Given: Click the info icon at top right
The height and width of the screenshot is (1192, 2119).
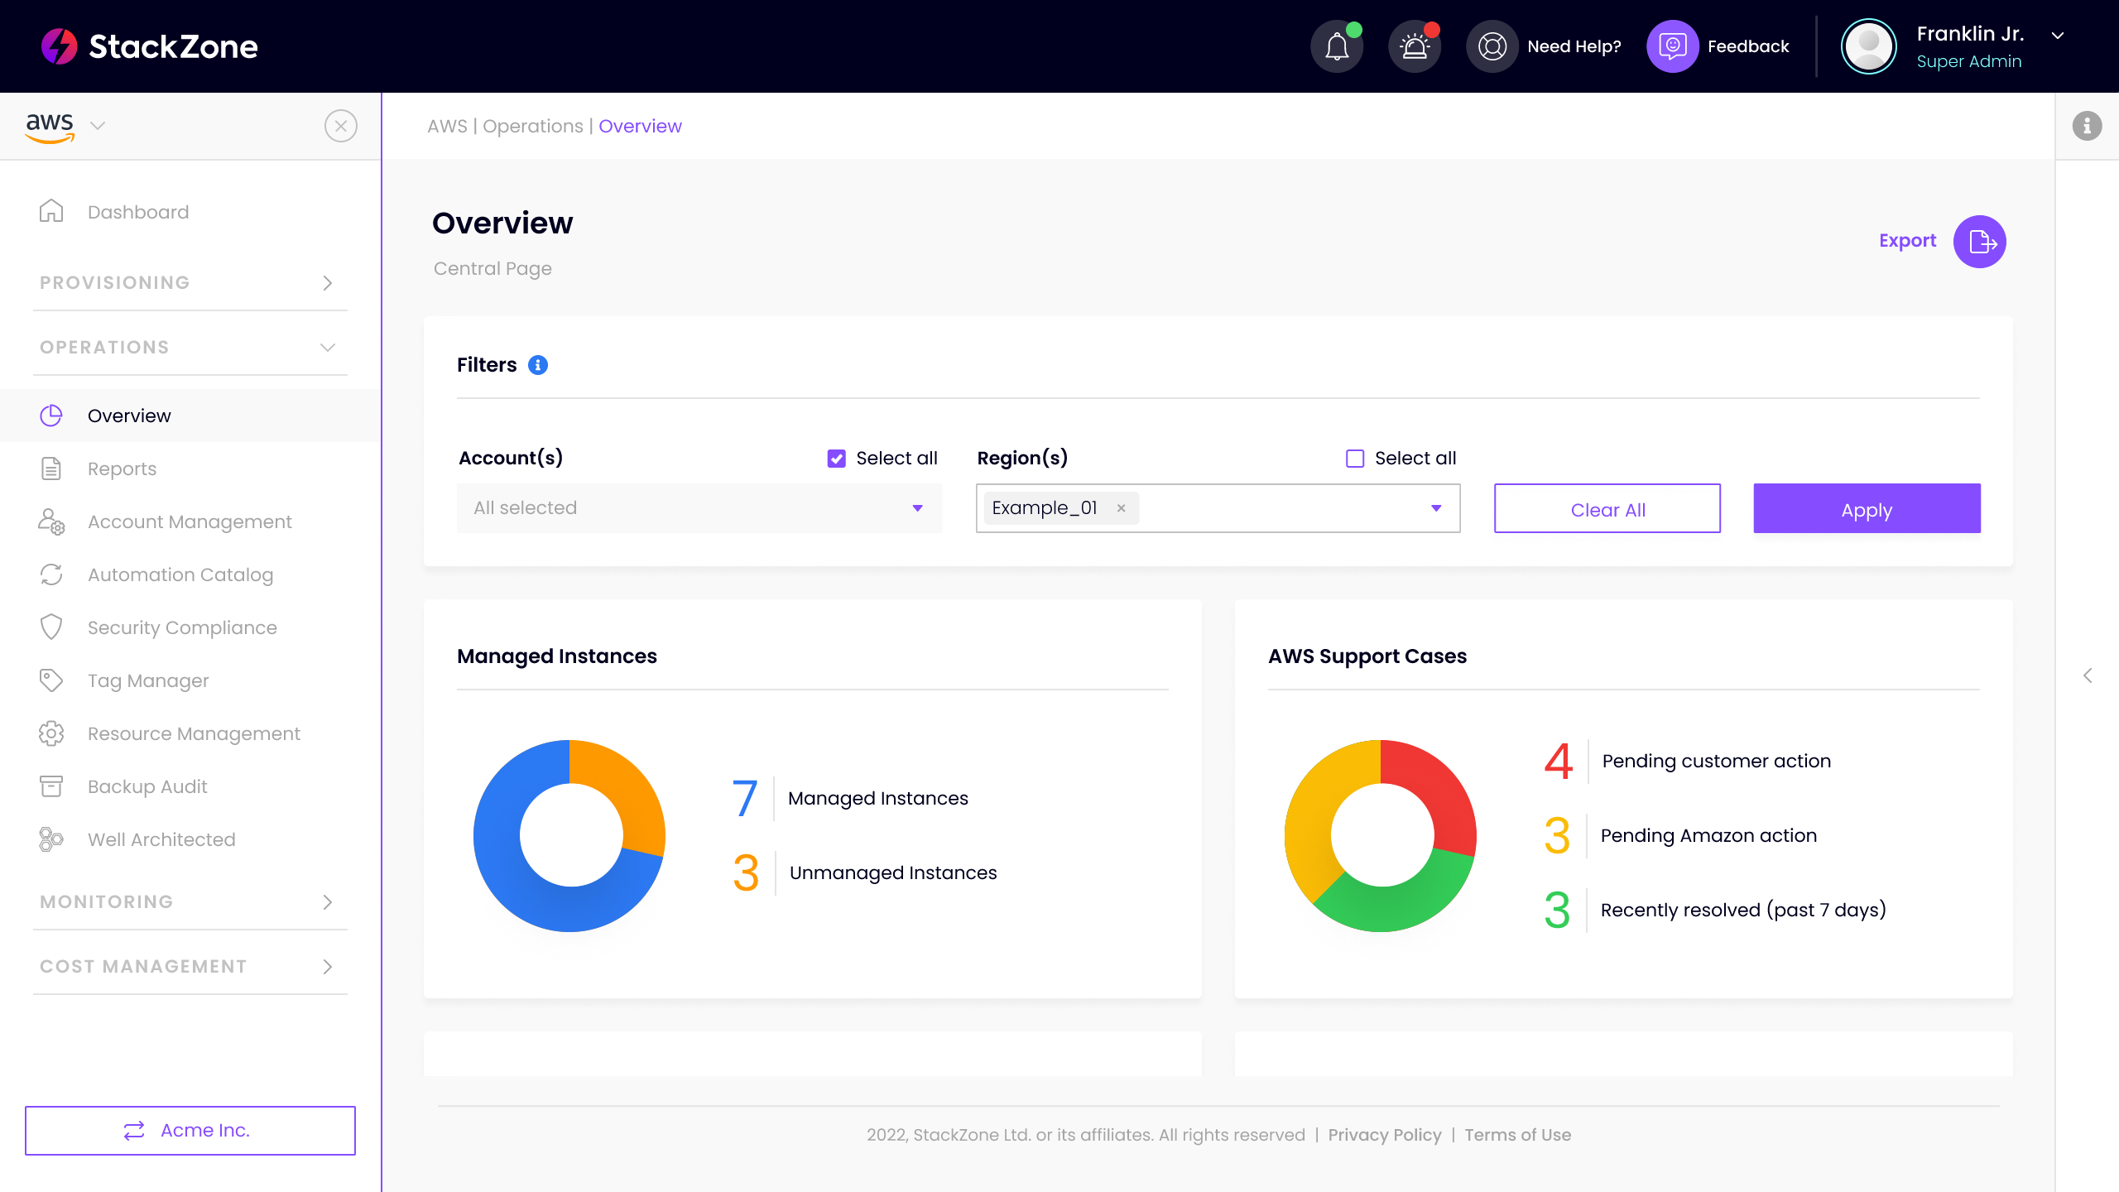Looking at the screenshot, I should point(2087,126).
